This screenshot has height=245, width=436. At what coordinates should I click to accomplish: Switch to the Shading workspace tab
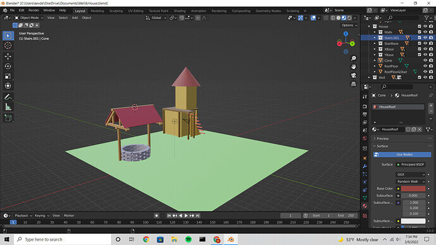pos(179,11)
